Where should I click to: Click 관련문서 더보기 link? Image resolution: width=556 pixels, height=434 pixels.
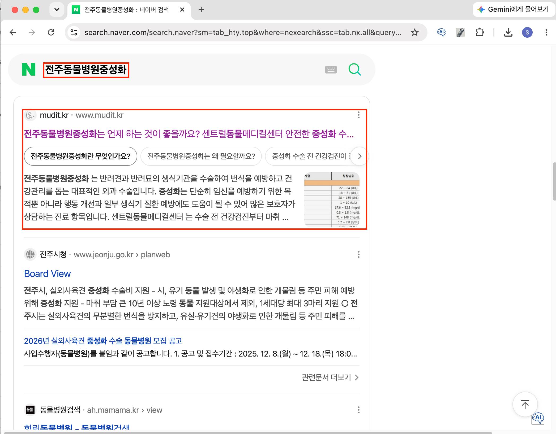coord(330,377)
